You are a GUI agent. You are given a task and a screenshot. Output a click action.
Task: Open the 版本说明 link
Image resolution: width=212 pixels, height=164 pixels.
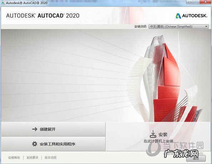pos(50,158)
